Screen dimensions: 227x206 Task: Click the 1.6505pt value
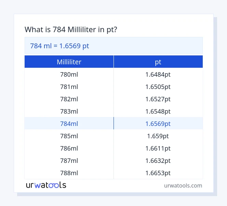coord(158,87)
